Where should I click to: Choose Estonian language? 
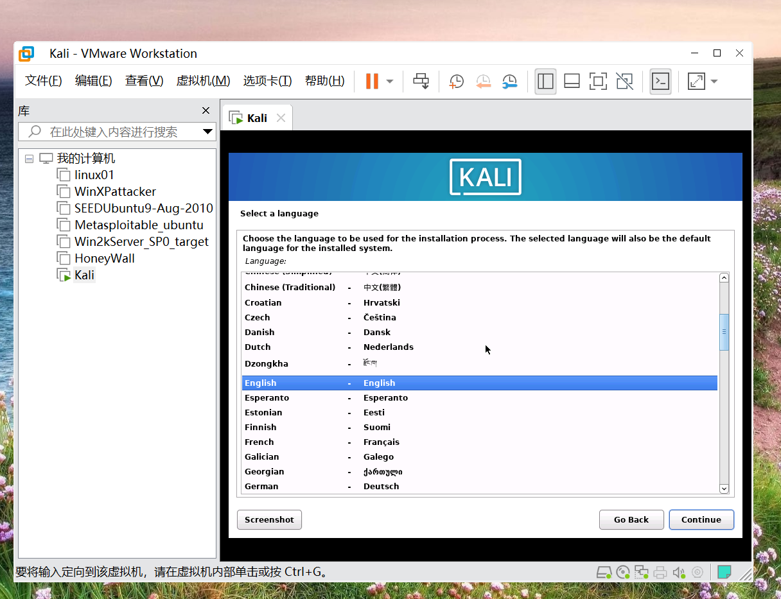[479, 412]
